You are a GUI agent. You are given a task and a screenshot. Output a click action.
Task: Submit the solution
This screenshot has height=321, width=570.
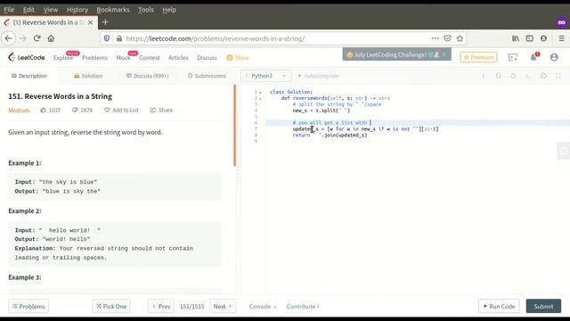(543, 307)
